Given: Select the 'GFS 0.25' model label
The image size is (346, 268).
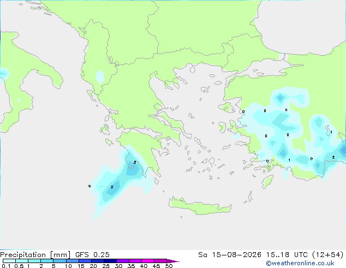Looking at the screenshot, I should [92, 255].
